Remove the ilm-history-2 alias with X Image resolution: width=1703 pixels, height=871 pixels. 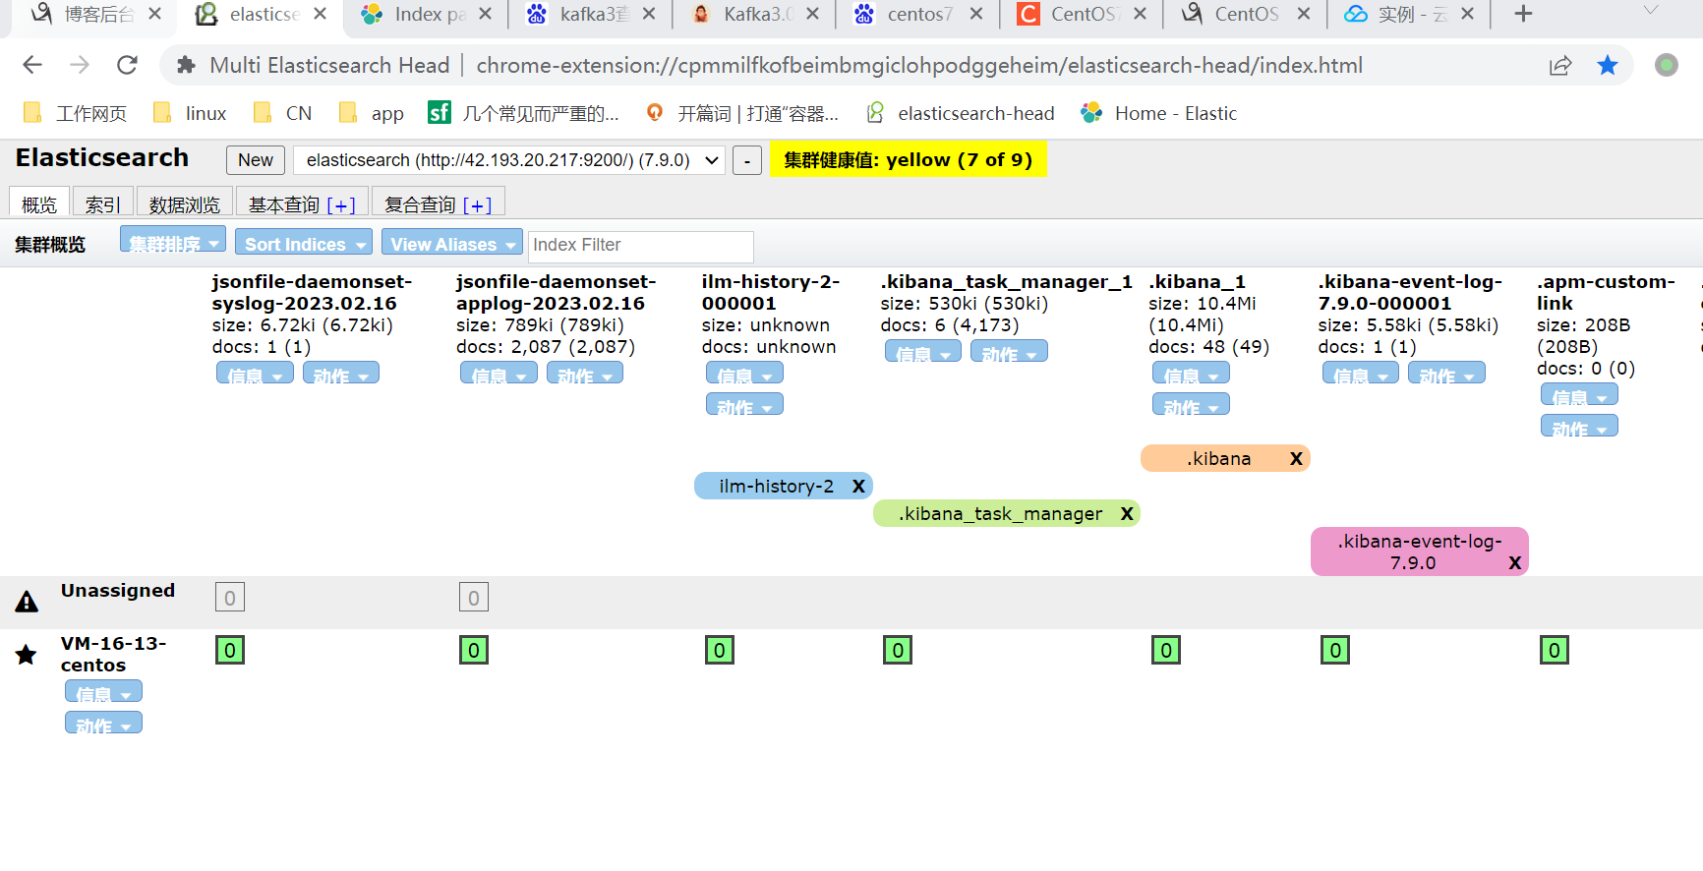858,487
